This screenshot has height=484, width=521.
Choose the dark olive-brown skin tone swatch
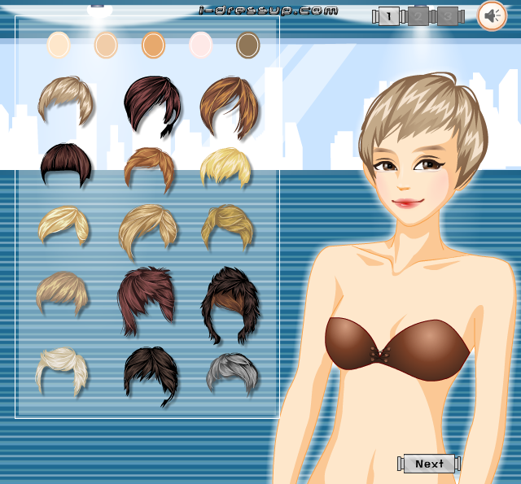[x=247, y=45]
